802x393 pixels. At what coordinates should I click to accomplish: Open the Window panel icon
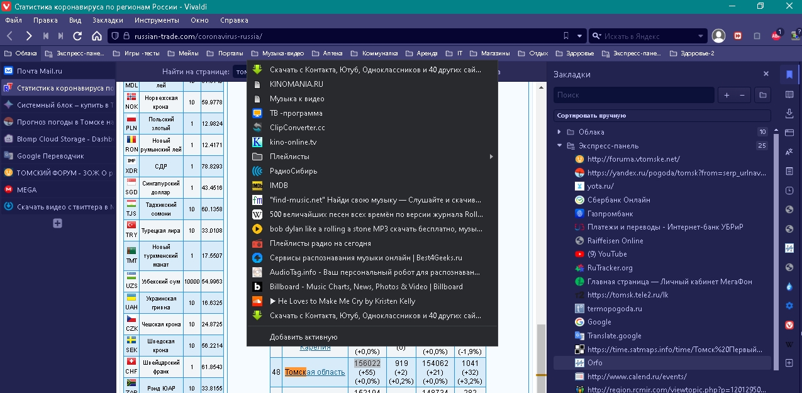coord(789,133)
